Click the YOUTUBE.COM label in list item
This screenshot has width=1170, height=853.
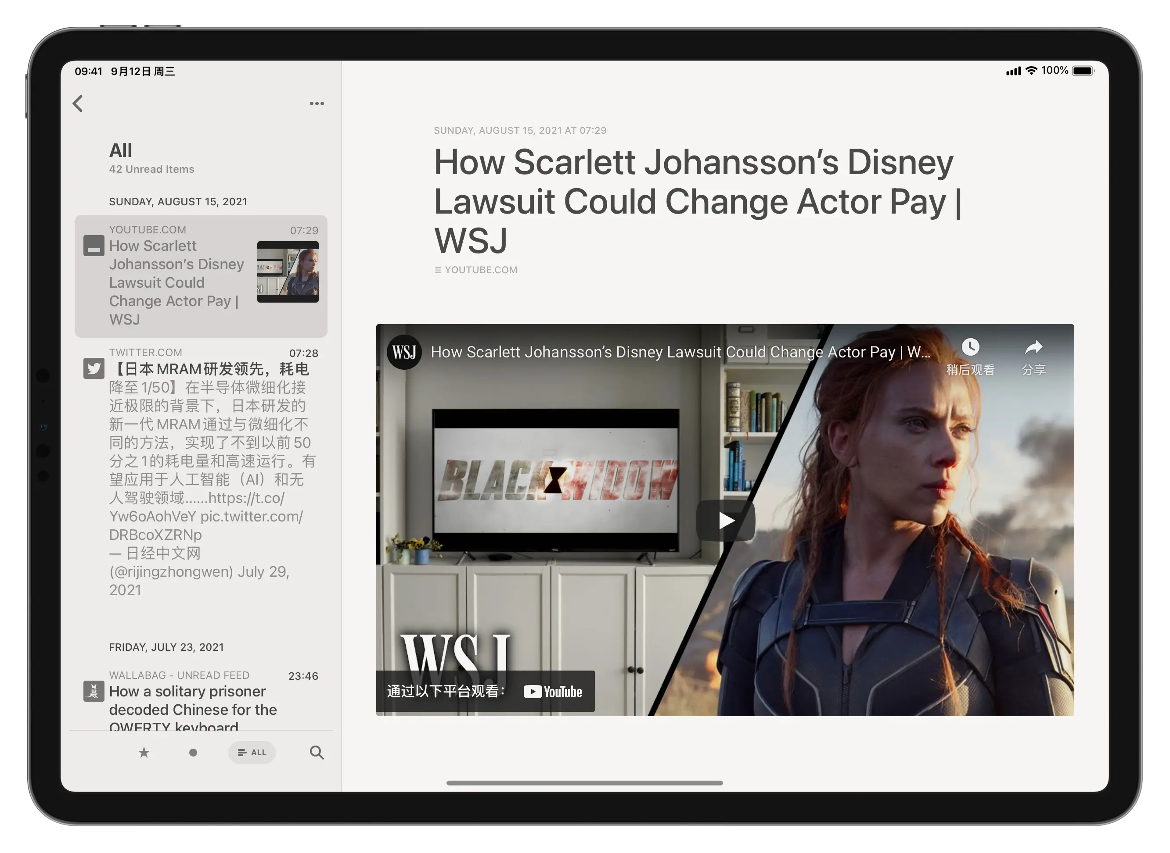coord(147,229)
